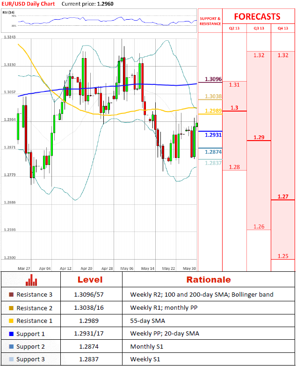
Task: Click the 1.2500 price axis label
Action: [x=10, y=257]
